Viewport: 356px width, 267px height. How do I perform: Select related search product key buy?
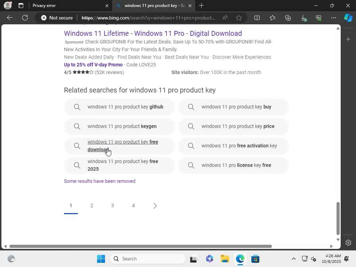click(233, 107)
